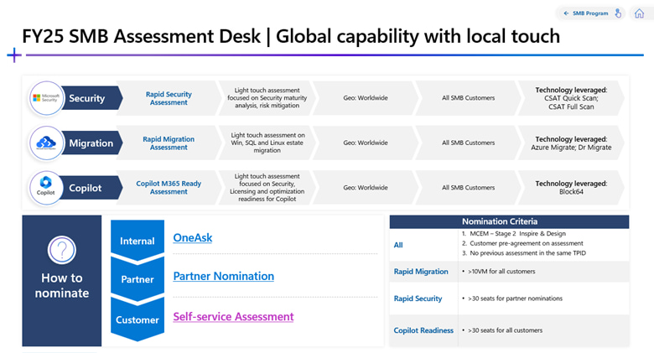Click the Copilot logo circle
This screenshot has height=353, width=654.
(46, 187)
